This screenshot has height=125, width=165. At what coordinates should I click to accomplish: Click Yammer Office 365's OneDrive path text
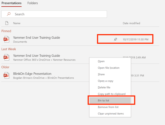point(44,60)
